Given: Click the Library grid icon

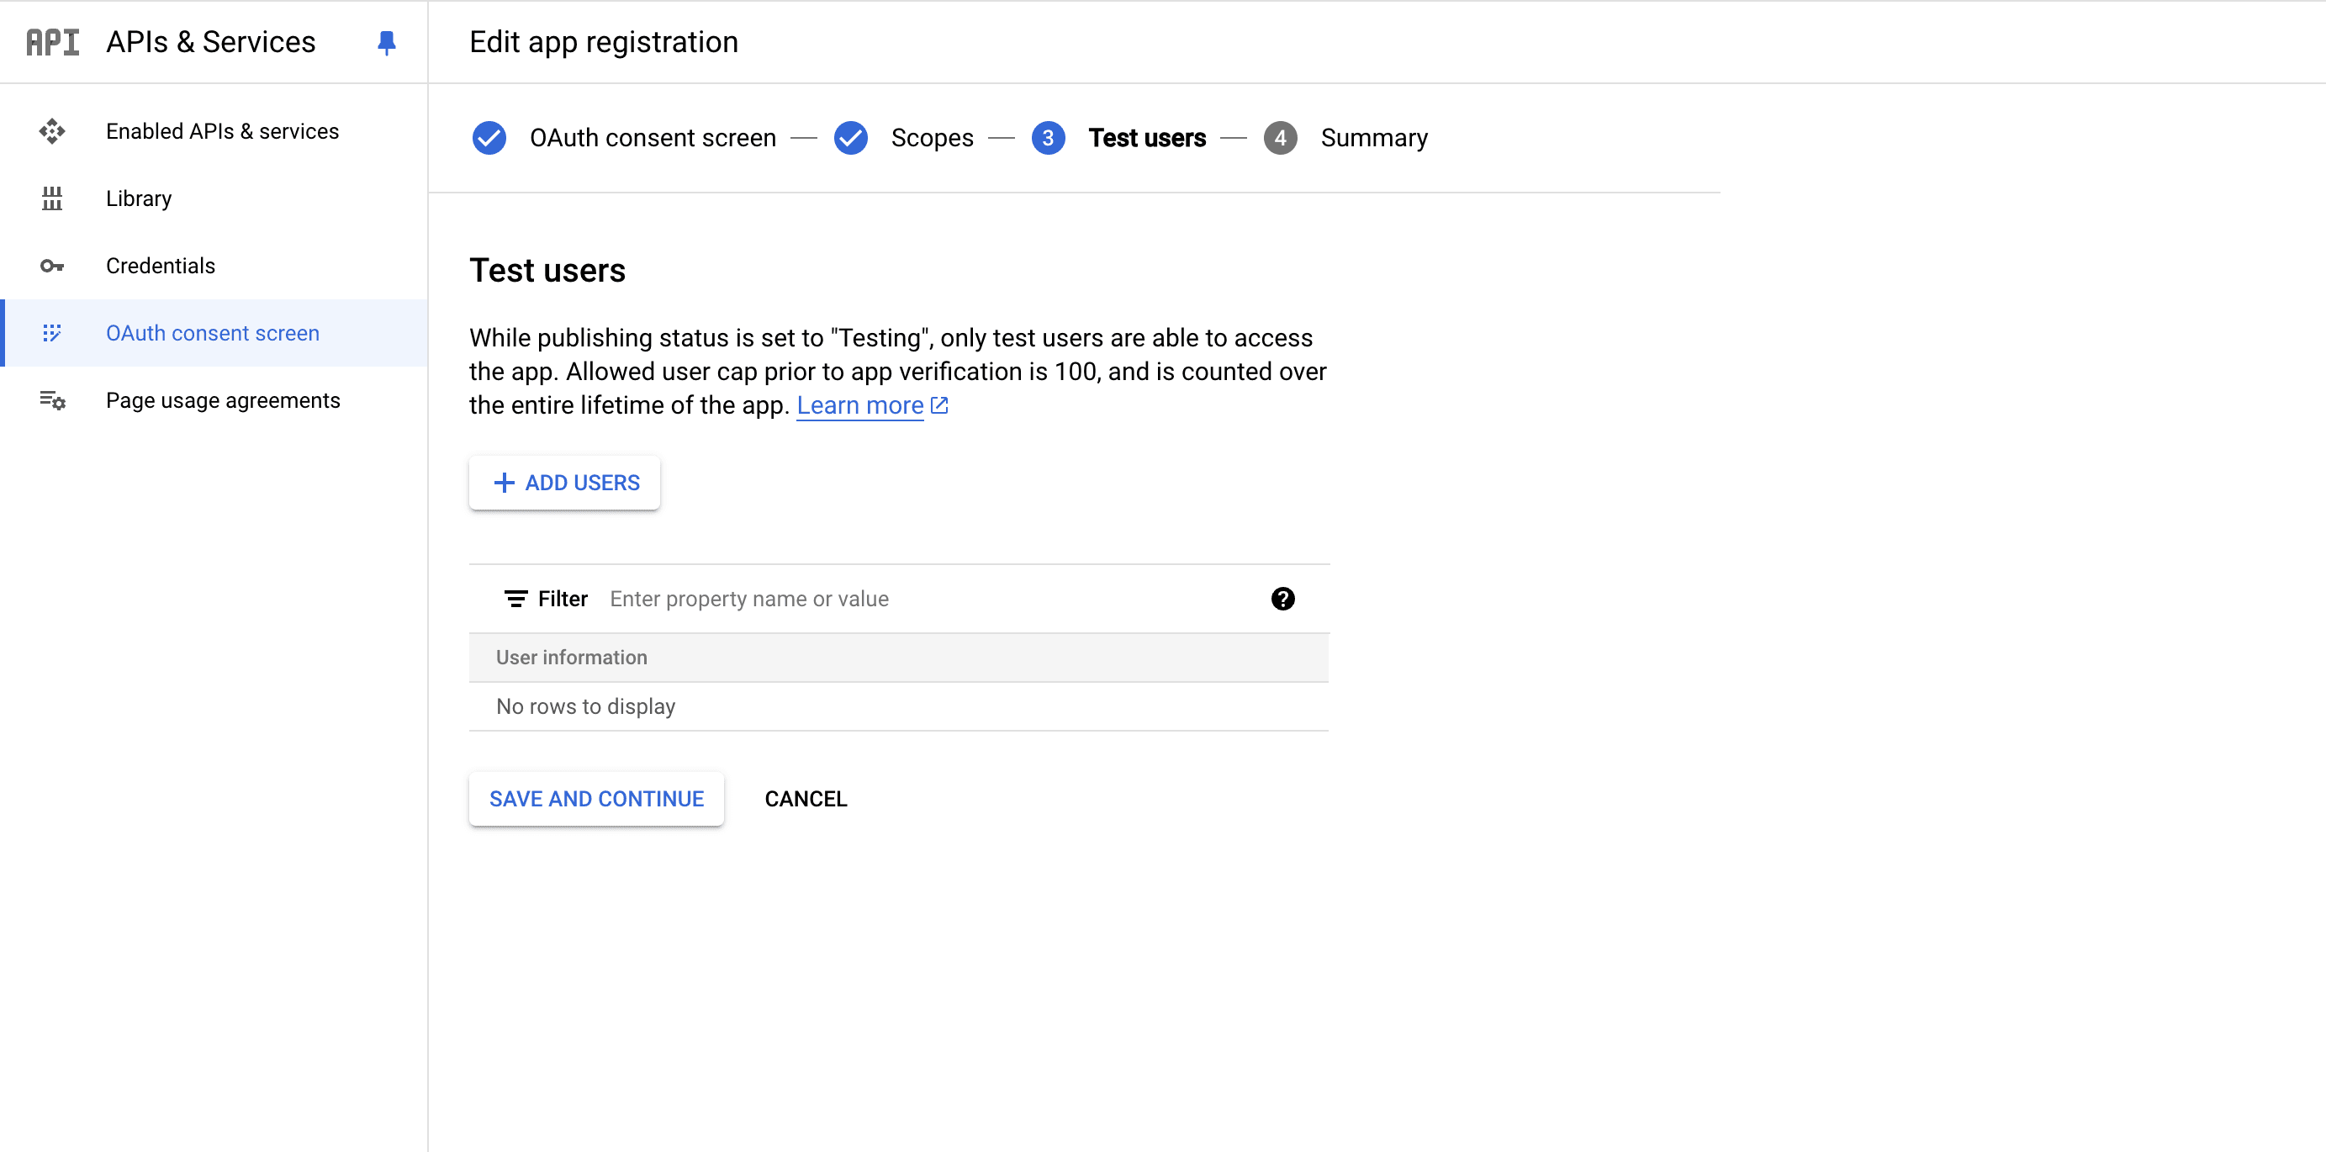Looking at the screenshot, I should 52,198.
